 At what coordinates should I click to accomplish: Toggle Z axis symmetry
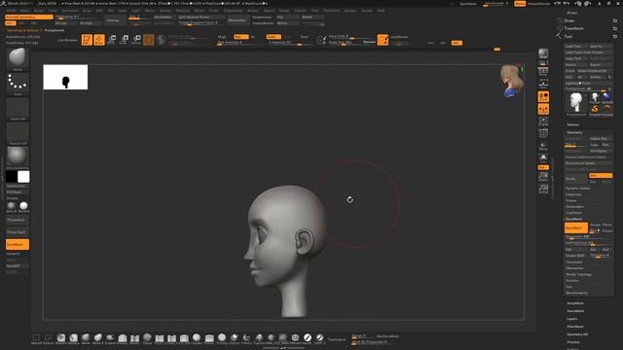click(33, 23)
